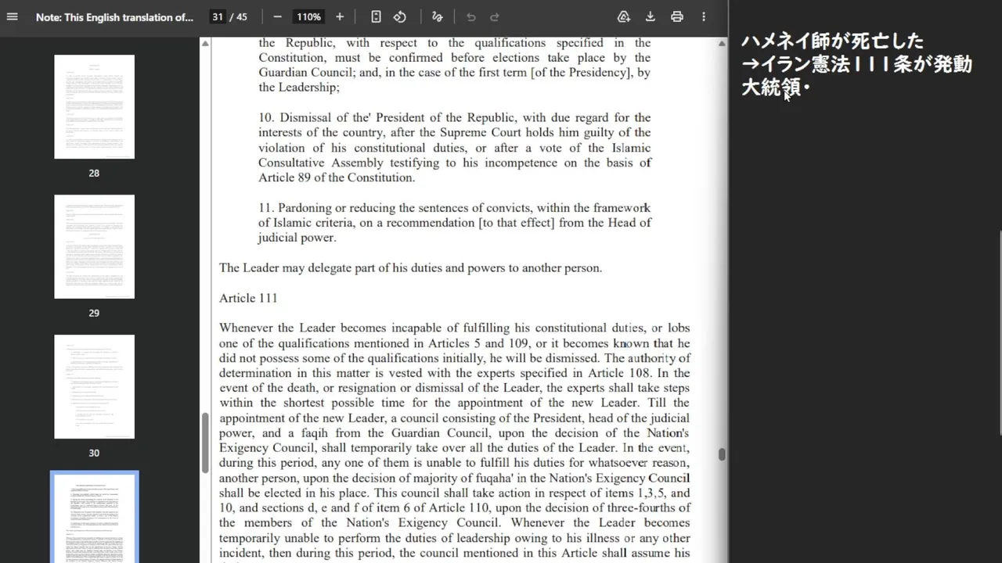
Task: Select the draw annotation tool
Action: (x=437, y=16)
